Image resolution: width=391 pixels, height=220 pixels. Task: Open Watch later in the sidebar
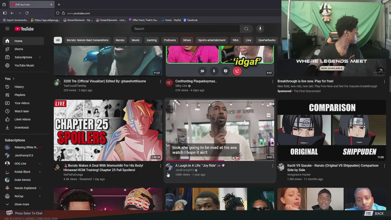point(23,111)
